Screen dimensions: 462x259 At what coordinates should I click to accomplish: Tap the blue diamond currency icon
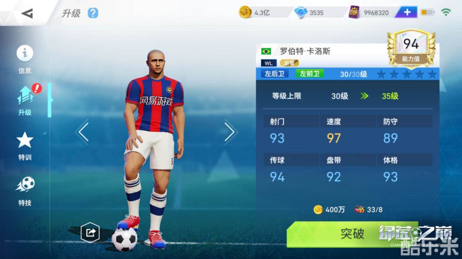coord(301,13)
